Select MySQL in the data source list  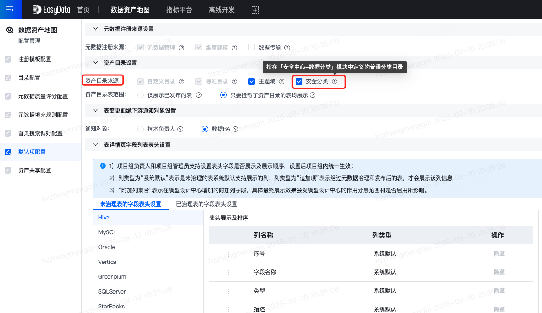pos(107,232)
